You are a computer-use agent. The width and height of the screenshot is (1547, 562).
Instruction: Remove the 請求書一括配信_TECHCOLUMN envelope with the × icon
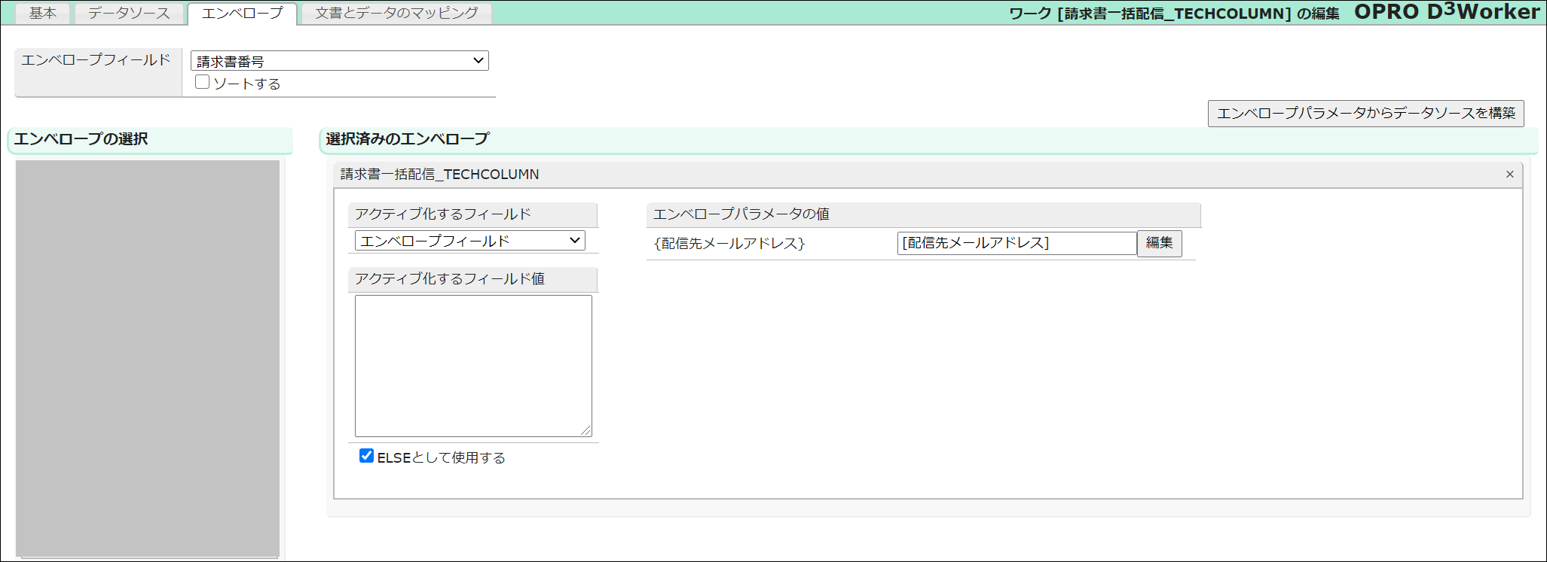pos(1510,175)
